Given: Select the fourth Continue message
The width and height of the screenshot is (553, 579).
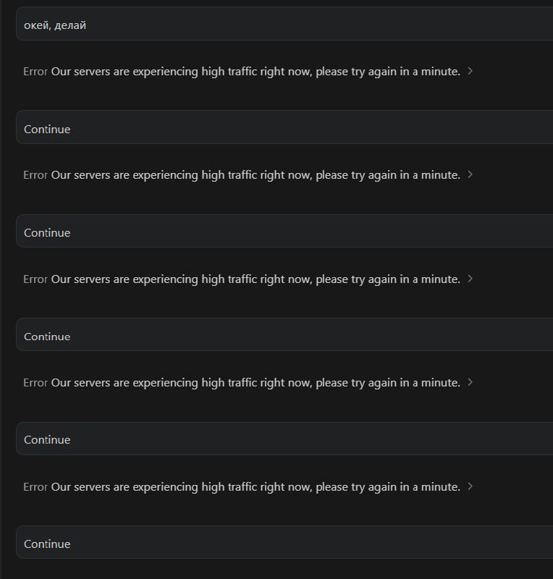Looking at the screenshot, I should coord(284,439).
